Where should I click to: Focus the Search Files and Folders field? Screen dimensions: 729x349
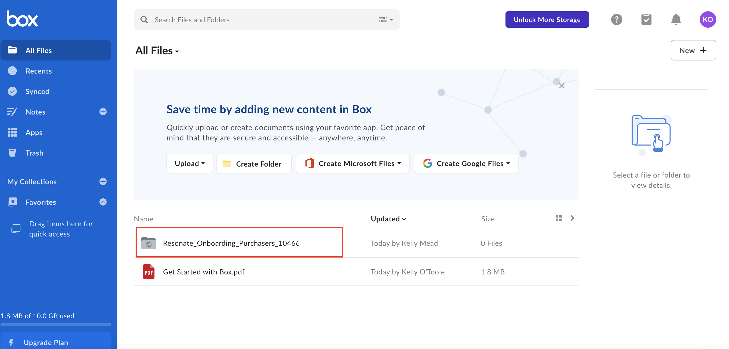point(267,19)
